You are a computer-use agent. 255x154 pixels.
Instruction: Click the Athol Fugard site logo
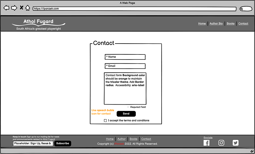pyautogui.click(x=39, y=24)
